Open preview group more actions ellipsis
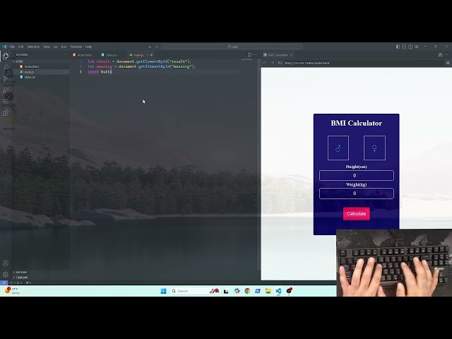The width and height of the screenshot is (452, 339). click(446, 55)
